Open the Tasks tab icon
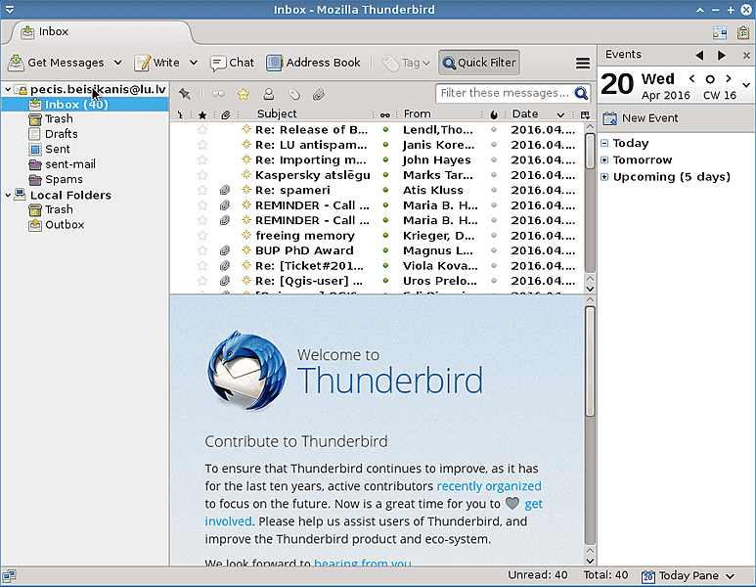Screen dimensions: 756x587 [x=743, y=32]
